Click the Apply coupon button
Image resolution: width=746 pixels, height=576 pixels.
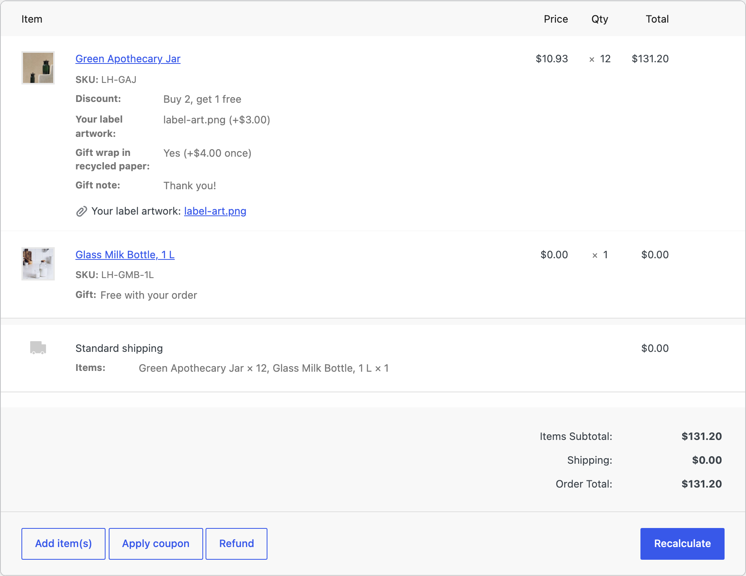tap(156, 543)
